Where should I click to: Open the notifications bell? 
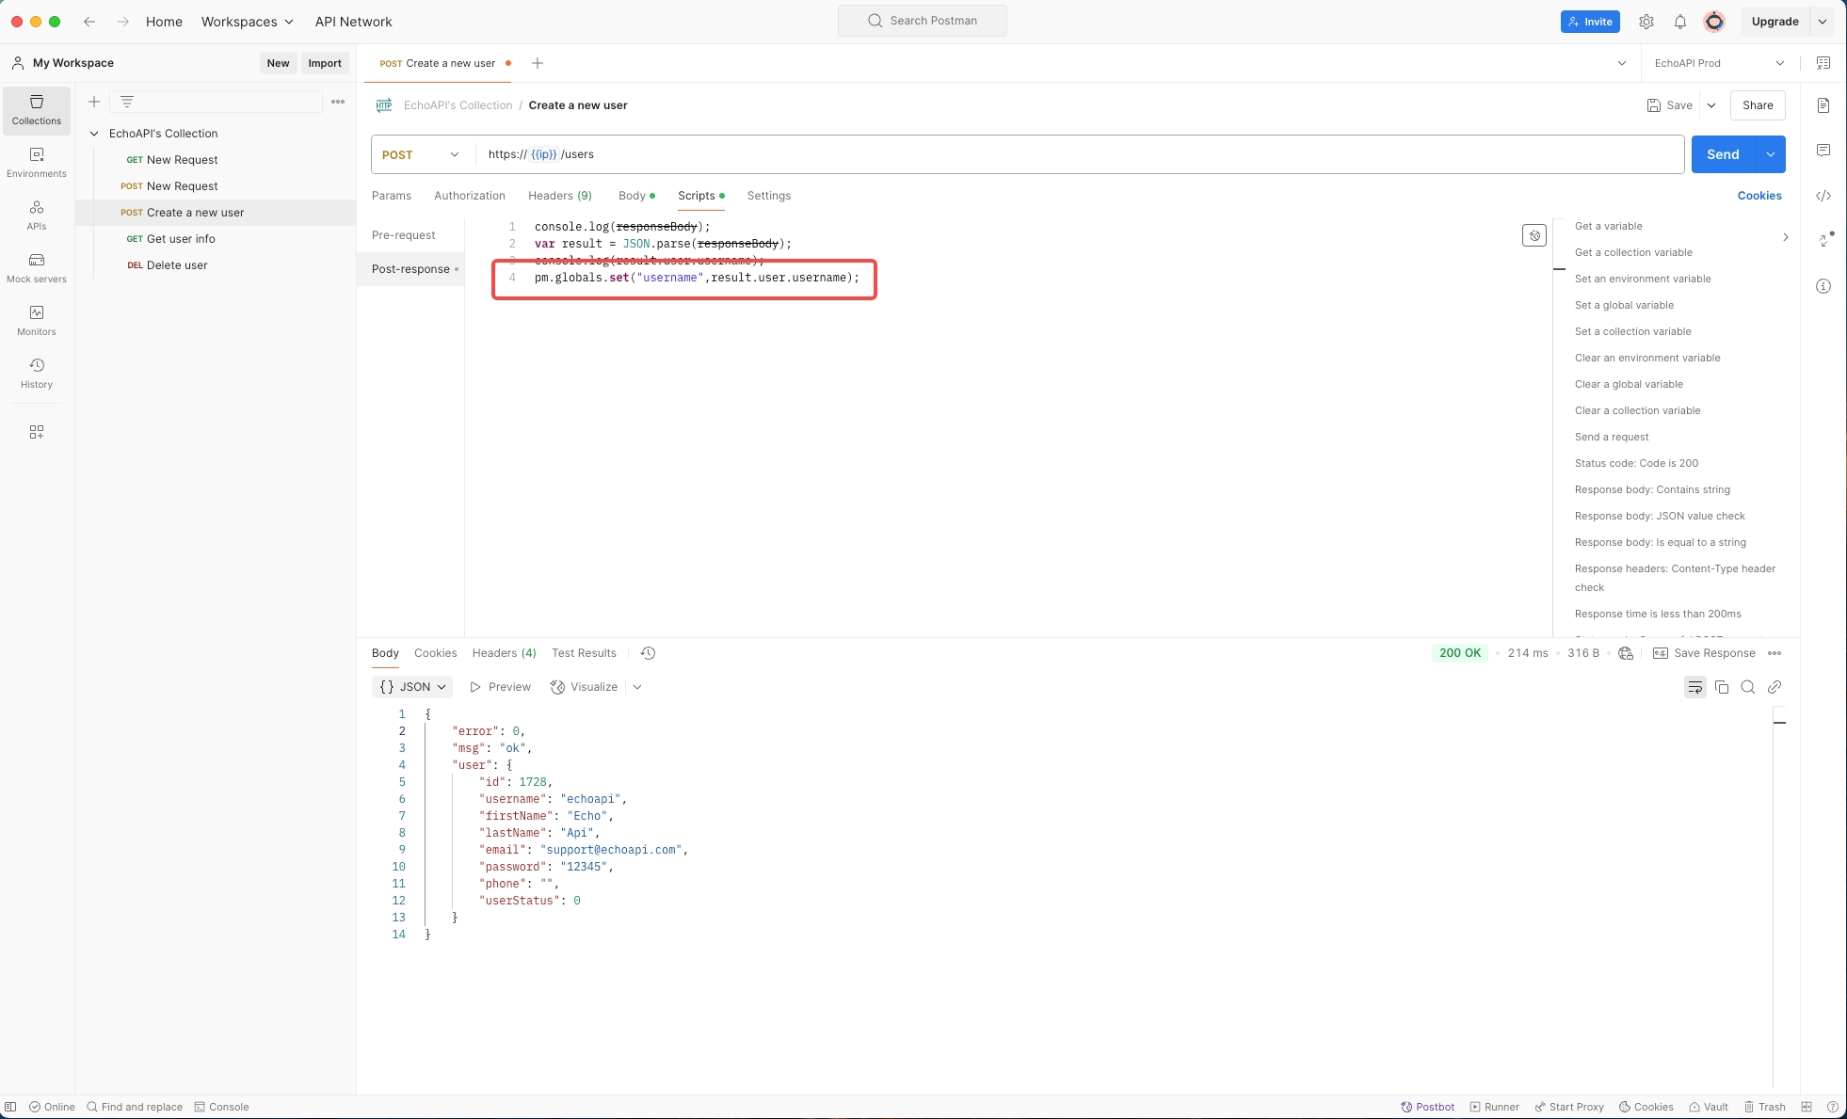[x=1680, y=22]
